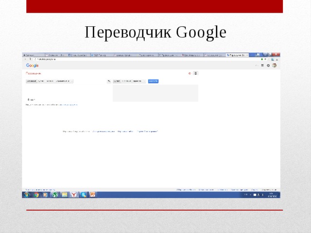Image resolution: width=311 pixels, height=233 pixels.
Task: Open the Google account profile avatar
Action: (274, 66)
